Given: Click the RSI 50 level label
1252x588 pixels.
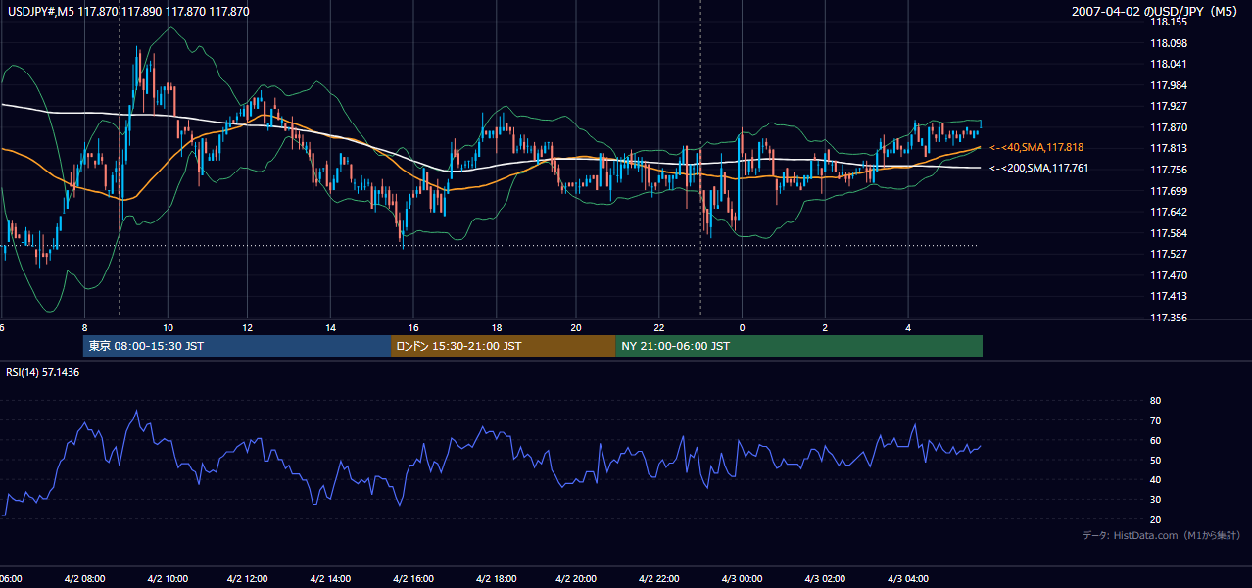Looking at the screenshot, I should tap(1155, 460).
